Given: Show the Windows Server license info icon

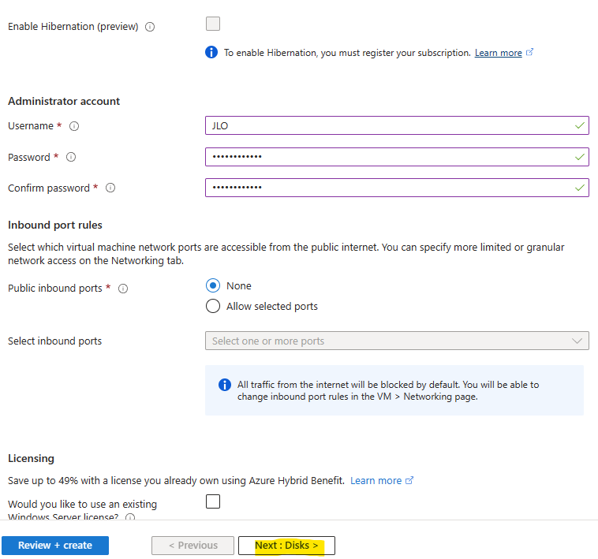Looking at the screenshot, I should coord(130,517).
